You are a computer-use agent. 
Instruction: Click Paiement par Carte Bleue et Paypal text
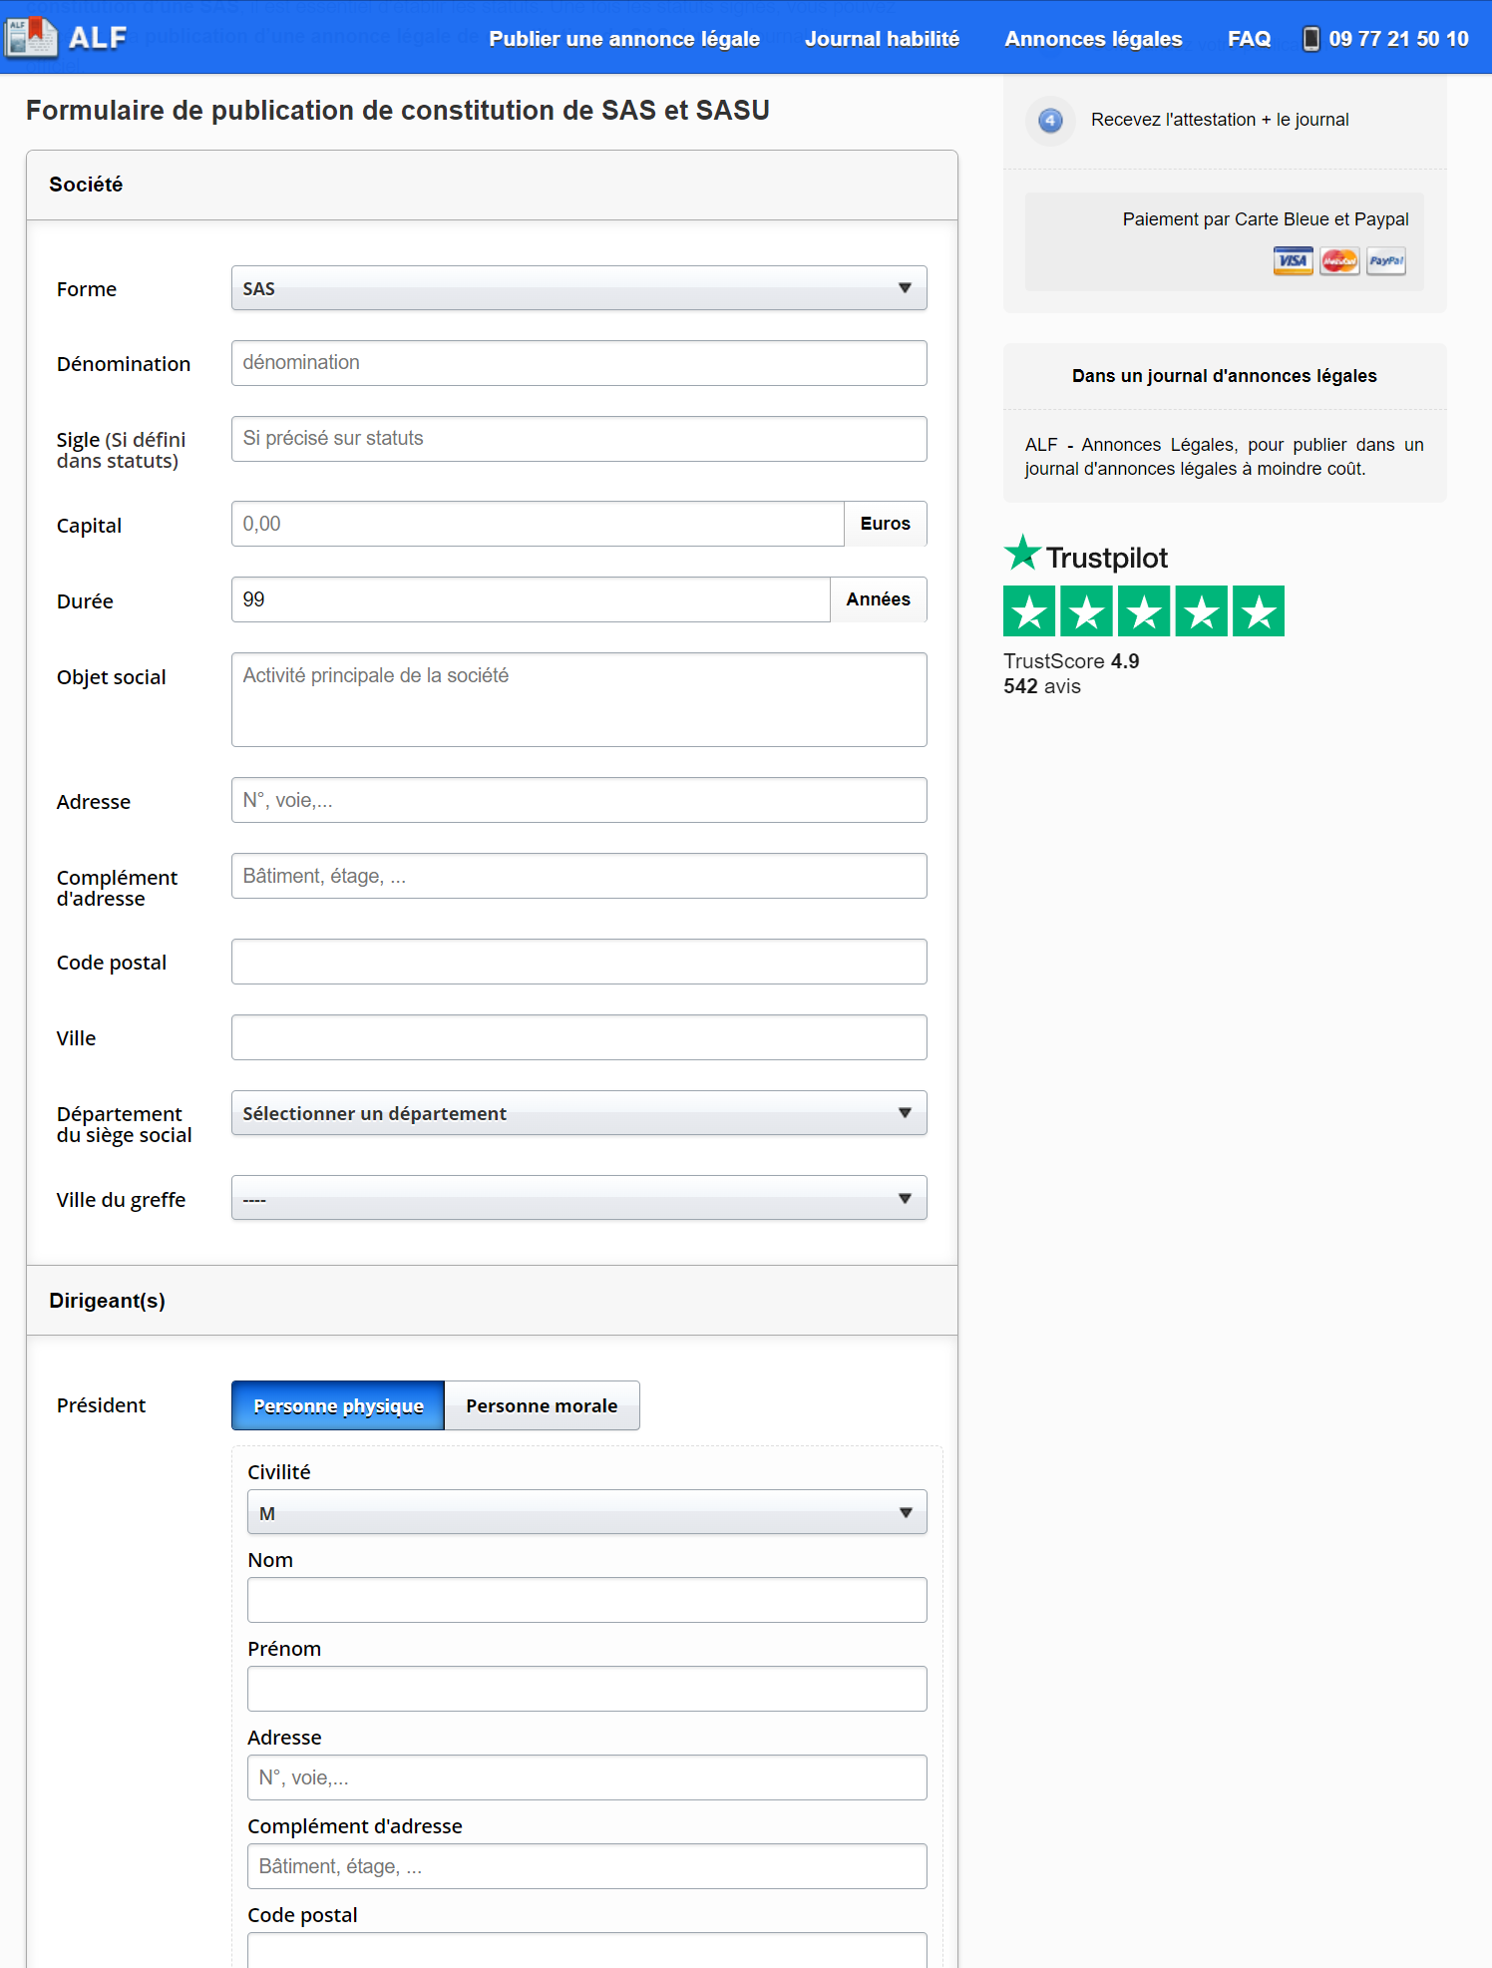[1266, 219]
